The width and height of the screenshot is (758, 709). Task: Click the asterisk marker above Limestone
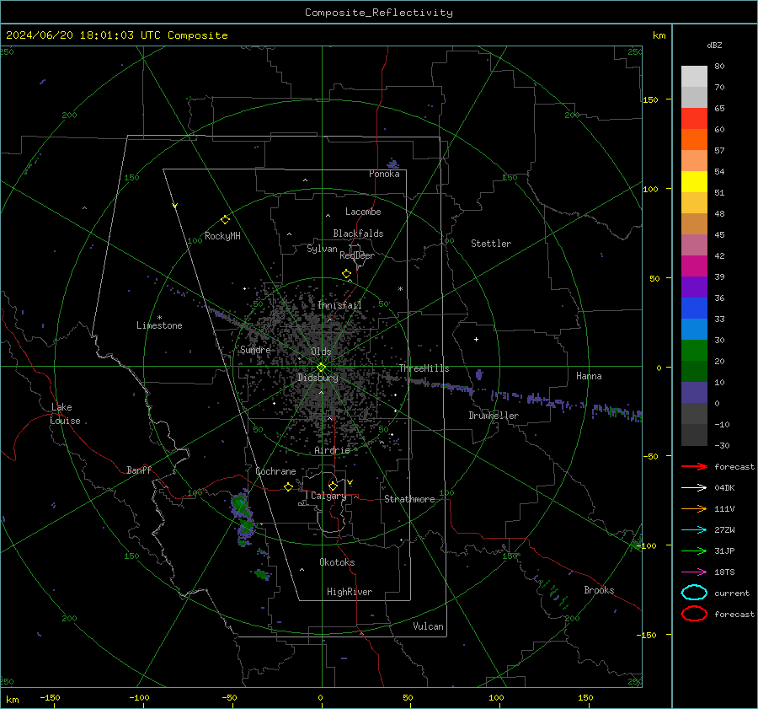click(x=159, y=318)
